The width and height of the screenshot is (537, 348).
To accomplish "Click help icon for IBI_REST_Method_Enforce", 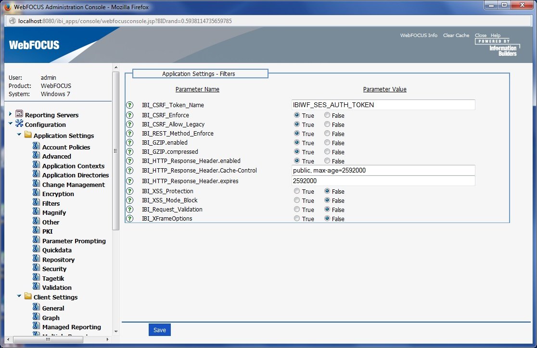I will tap(129, 134).
